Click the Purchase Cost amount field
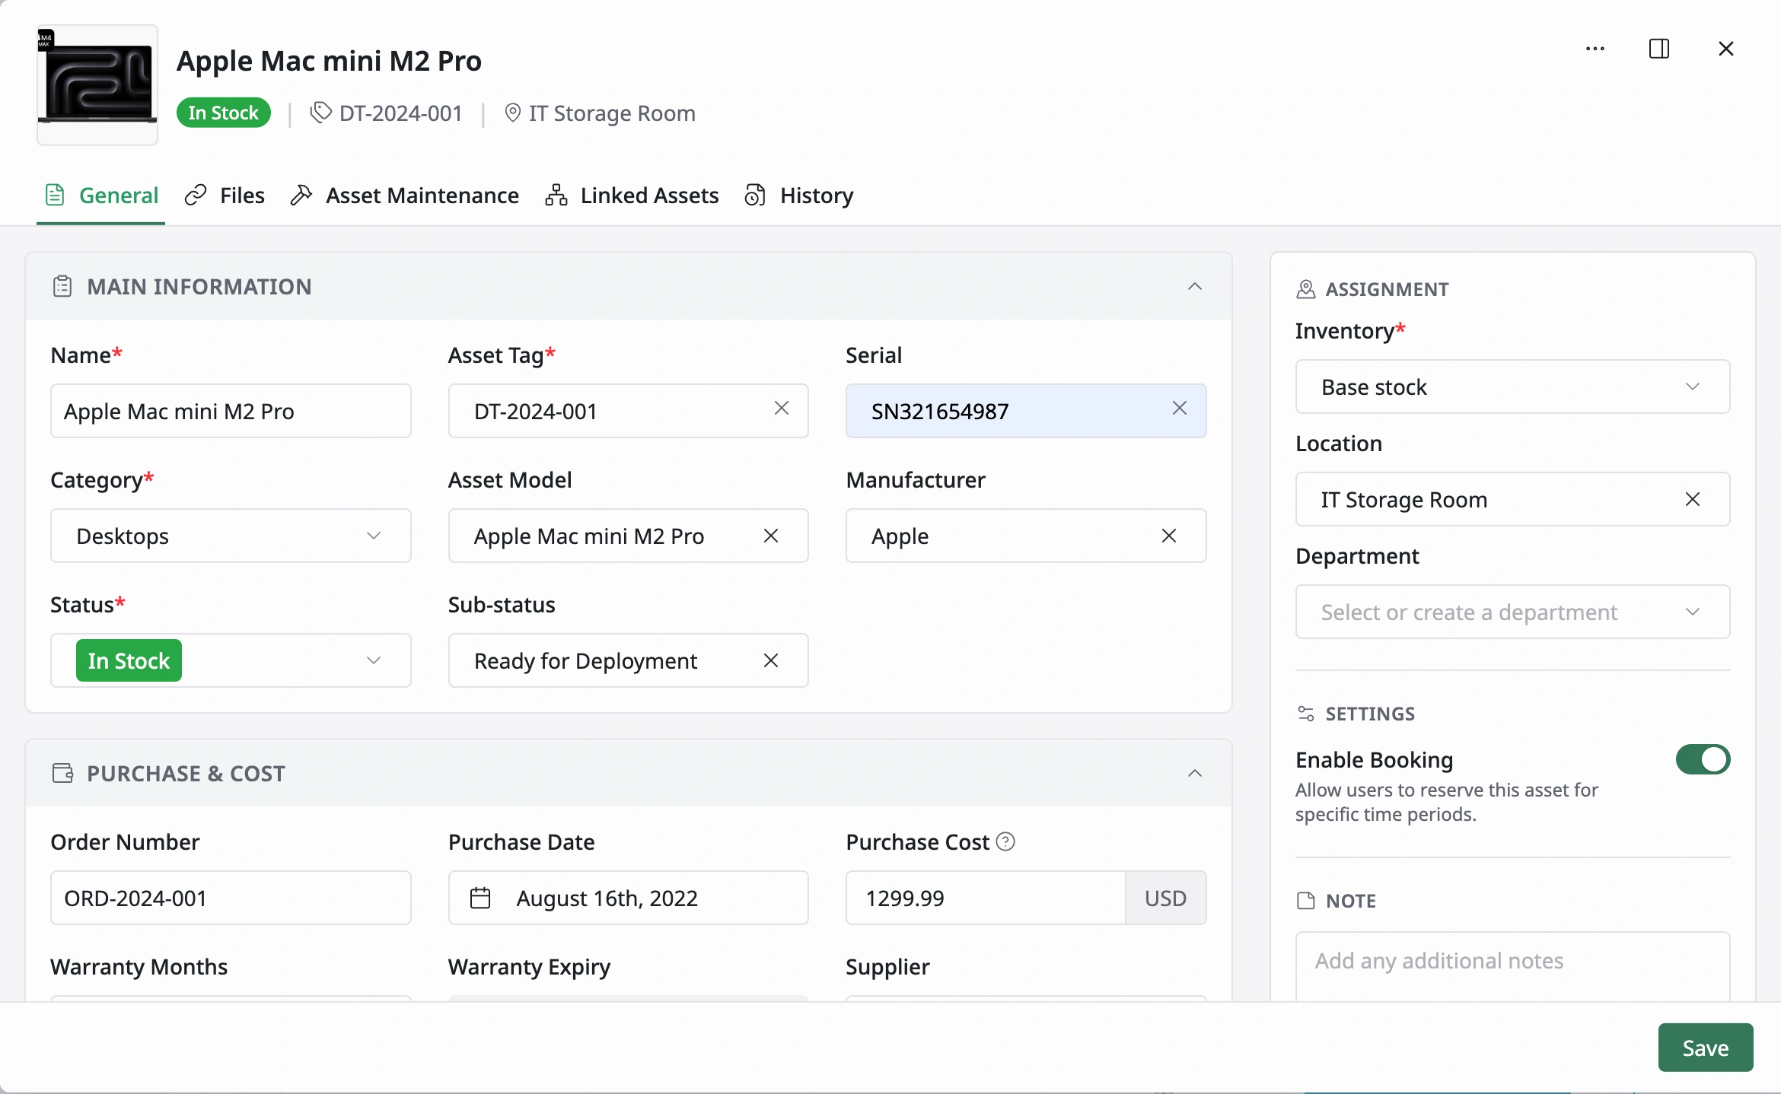Viewport: 1781px width, 1094px height. point(986,898)
